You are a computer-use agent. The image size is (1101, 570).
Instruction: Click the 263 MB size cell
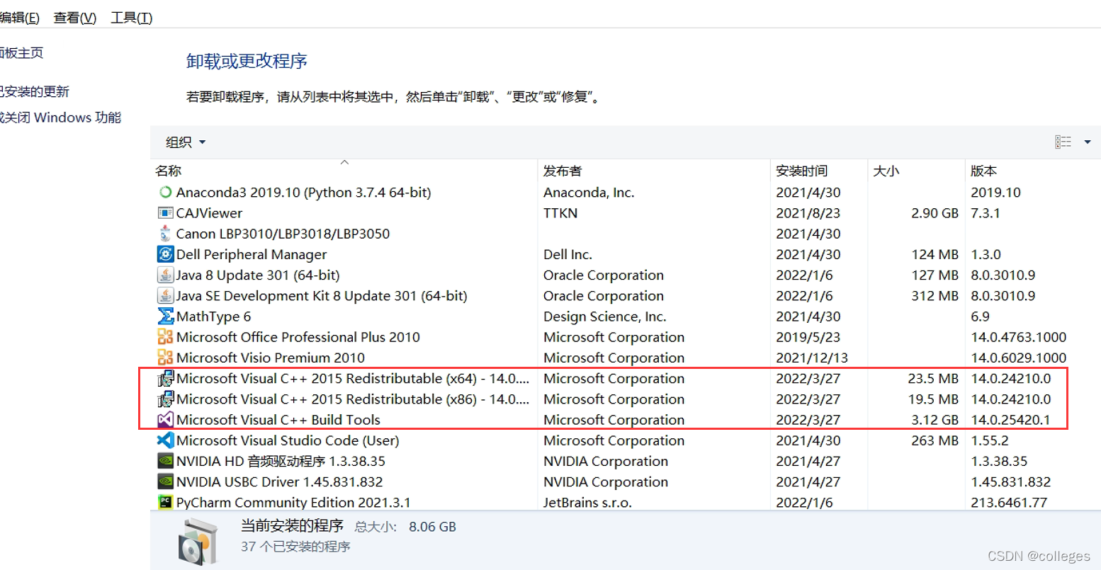click(x=935, y=440)
